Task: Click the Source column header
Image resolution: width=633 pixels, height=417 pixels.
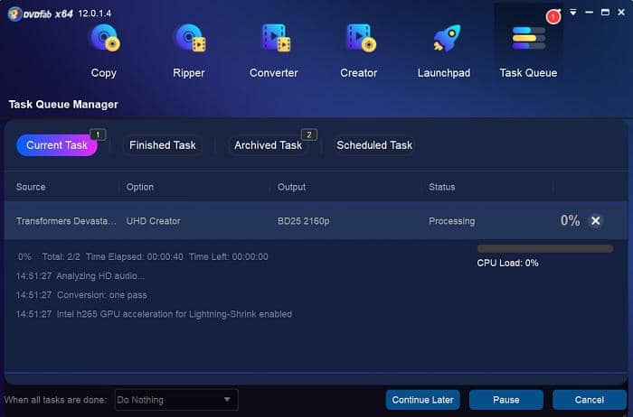Action: pyautogui.click(x=31, y=187)
